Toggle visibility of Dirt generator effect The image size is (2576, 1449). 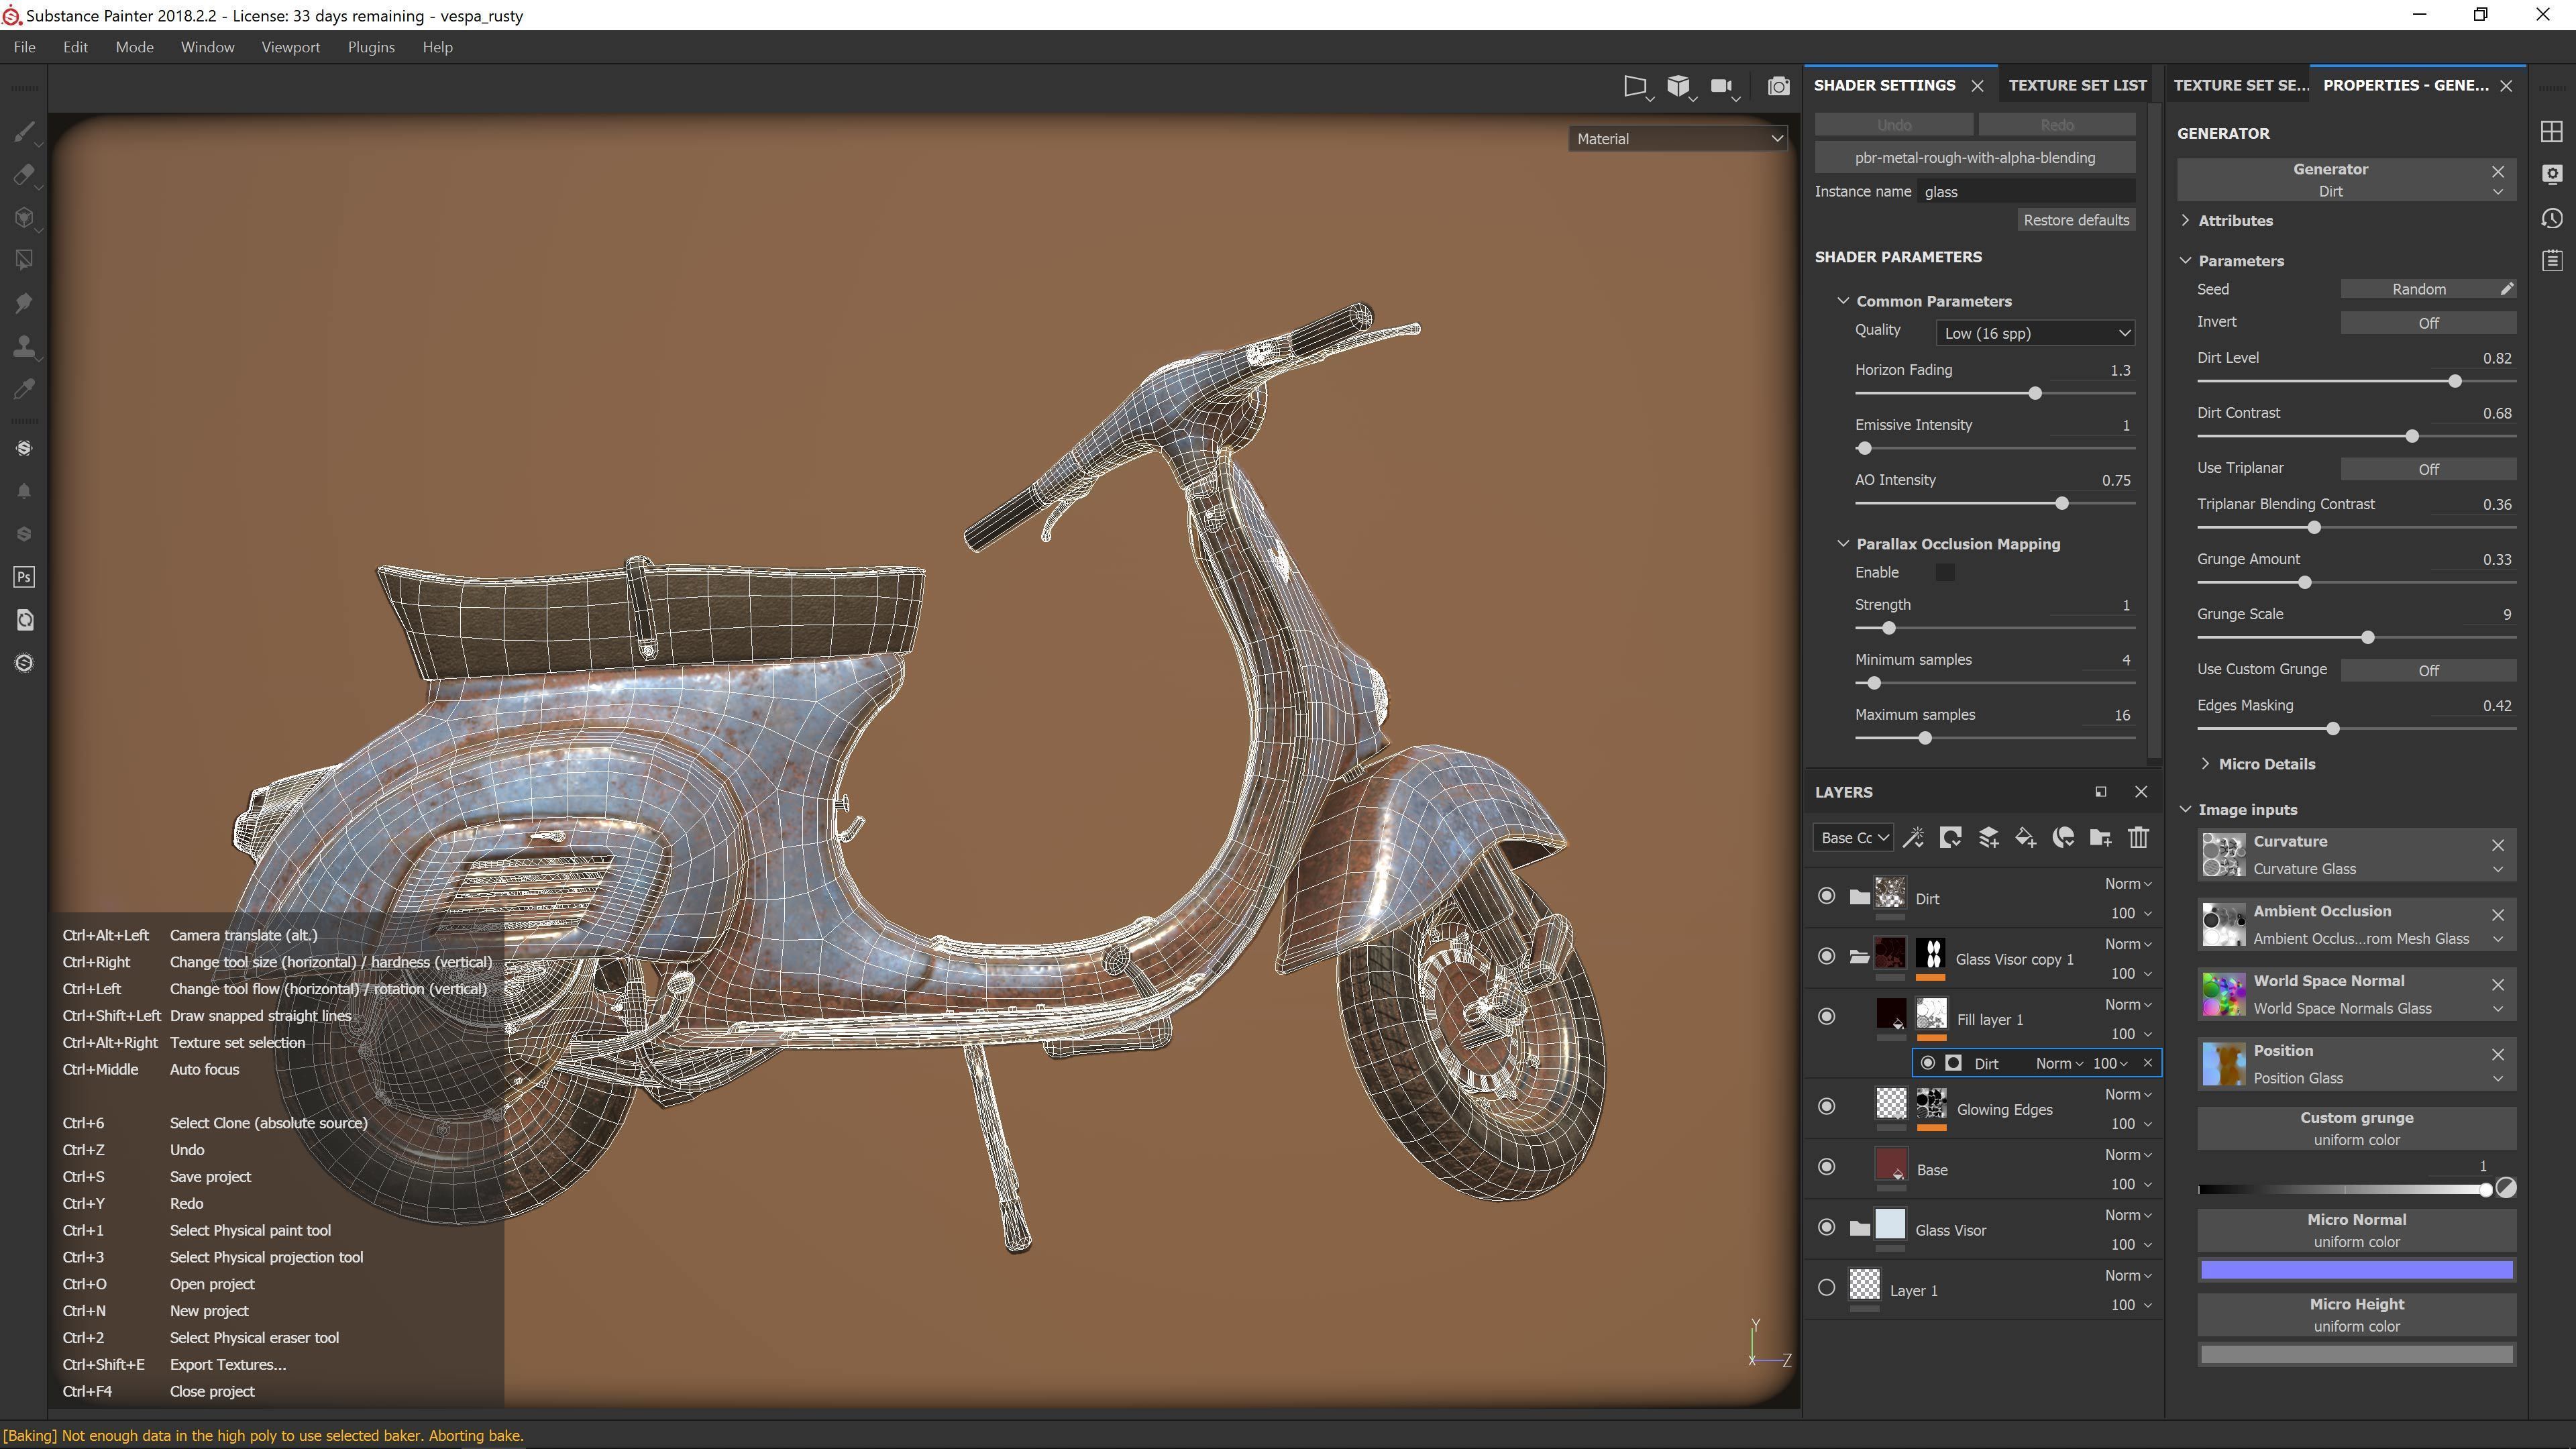1927,1063
